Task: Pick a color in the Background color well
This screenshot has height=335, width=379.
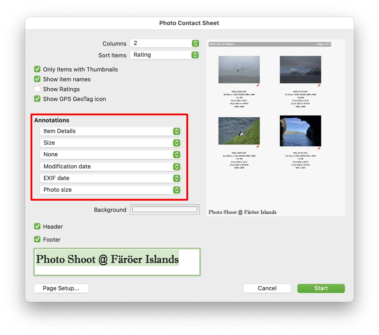Action: 165,209
